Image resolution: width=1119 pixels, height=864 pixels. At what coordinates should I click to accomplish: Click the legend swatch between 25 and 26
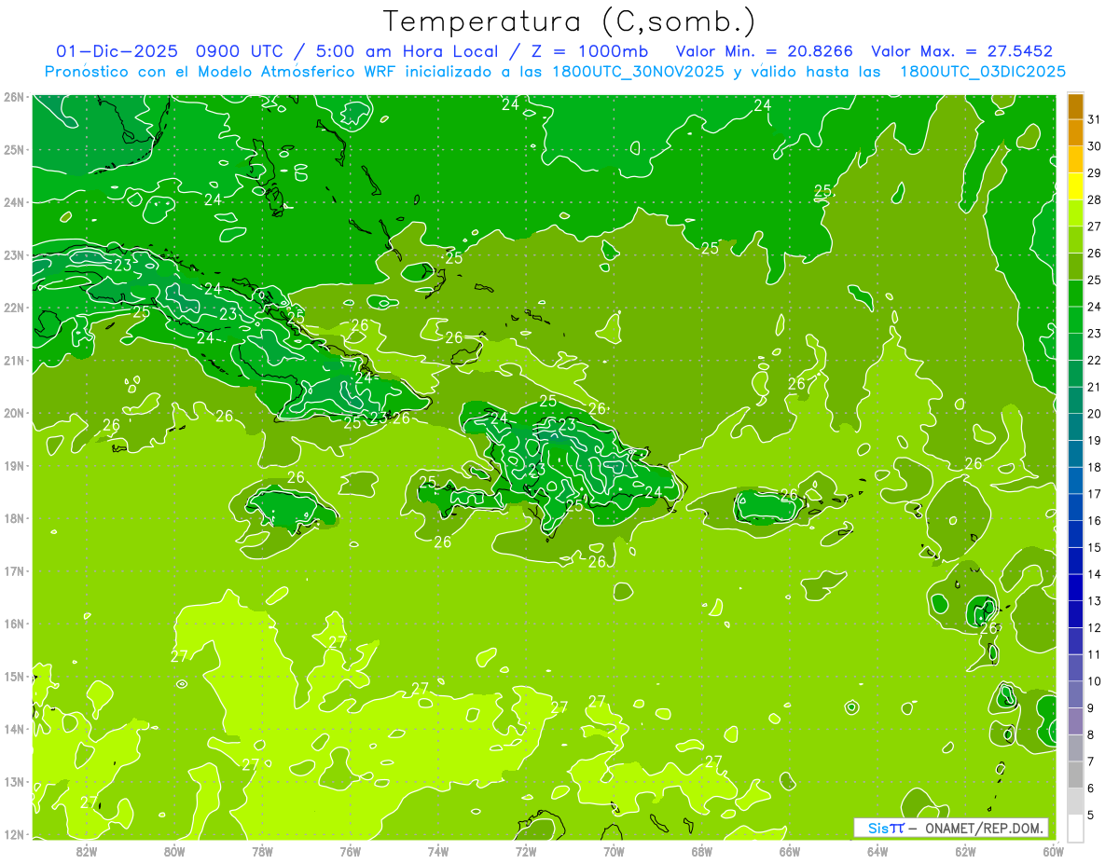1075,267
